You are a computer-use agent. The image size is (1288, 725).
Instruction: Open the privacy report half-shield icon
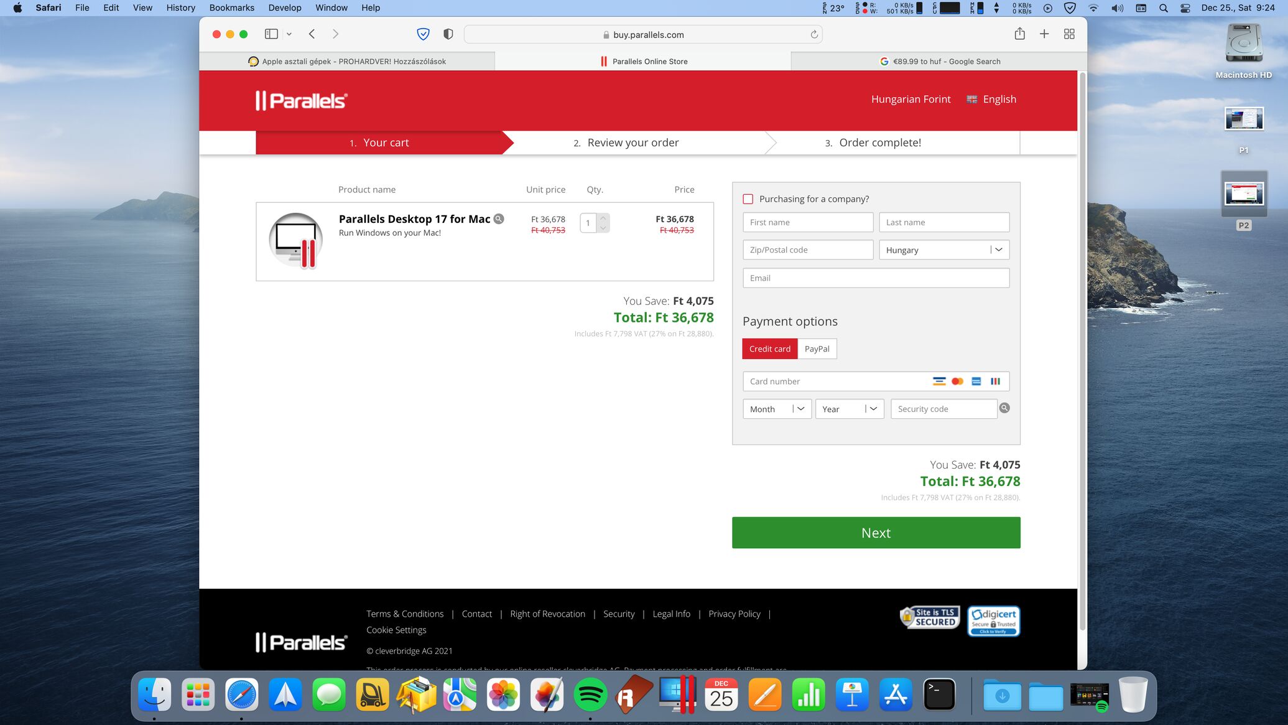click(x=448, y=34)
